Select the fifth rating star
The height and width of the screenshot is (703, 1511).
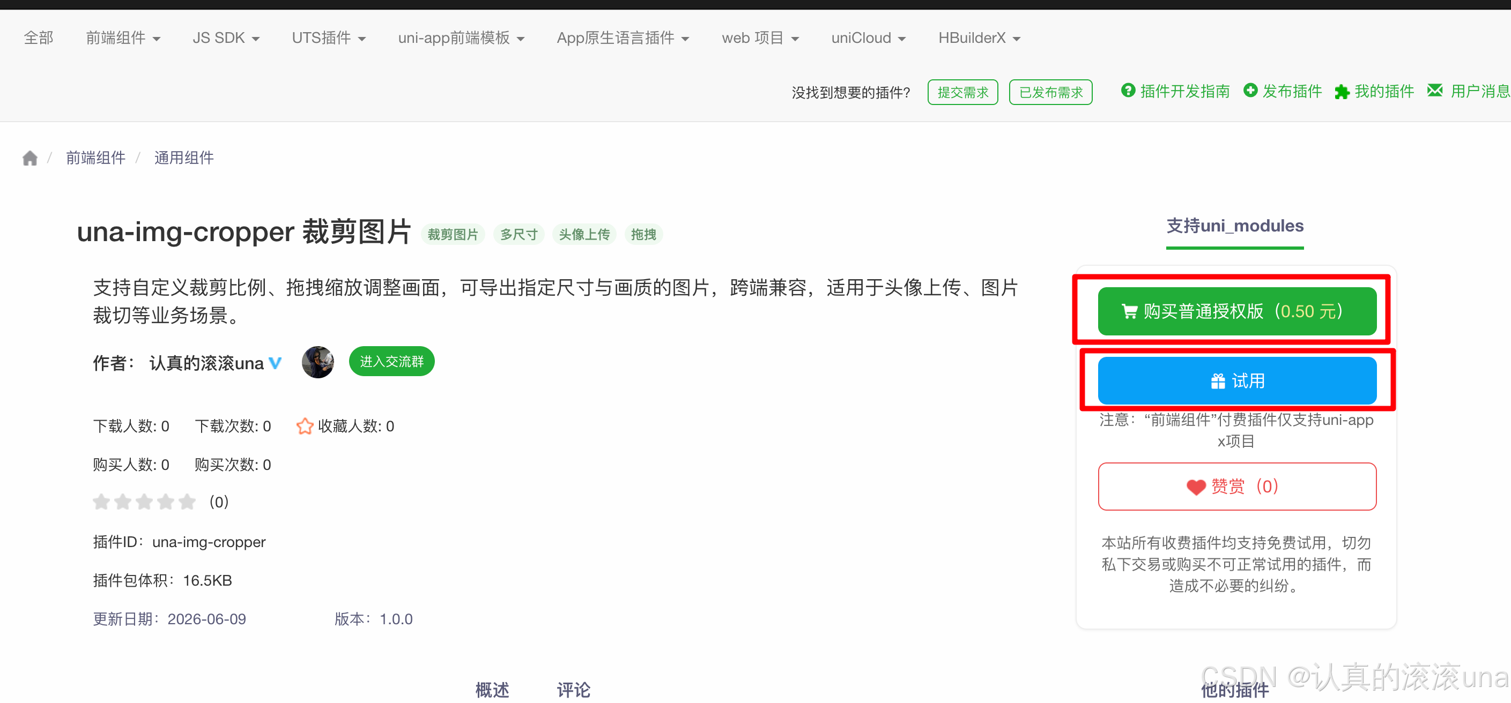pos(187,502)
